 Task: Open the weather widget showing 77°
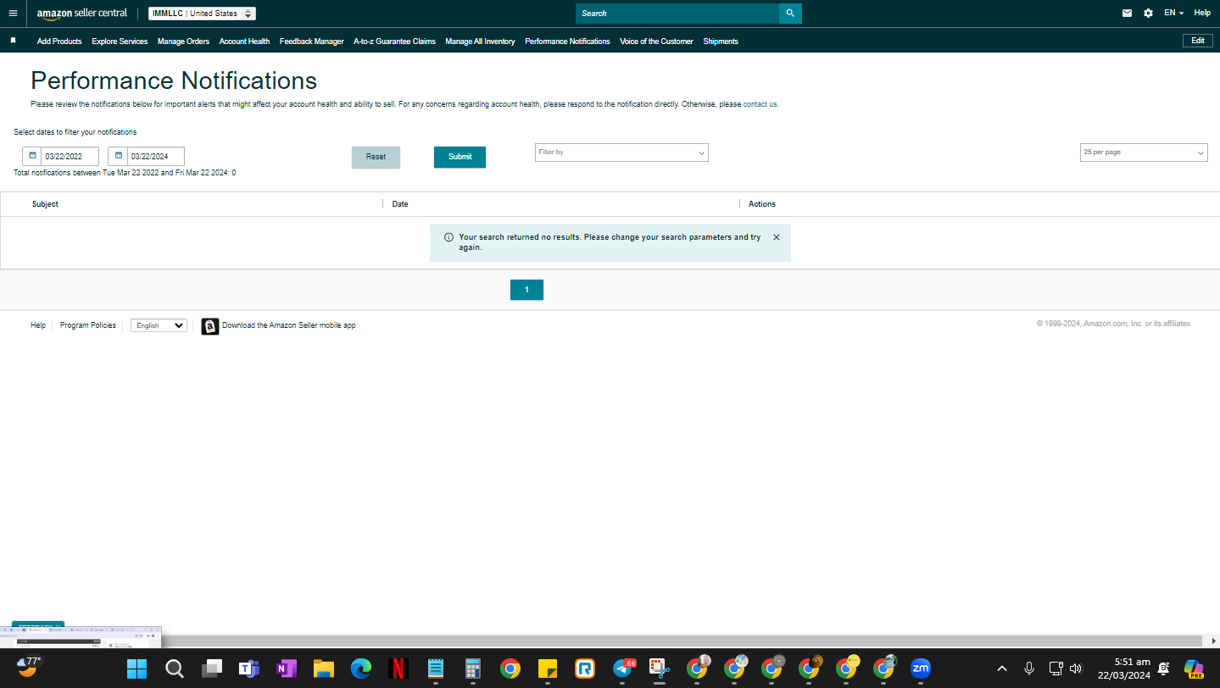29,667
